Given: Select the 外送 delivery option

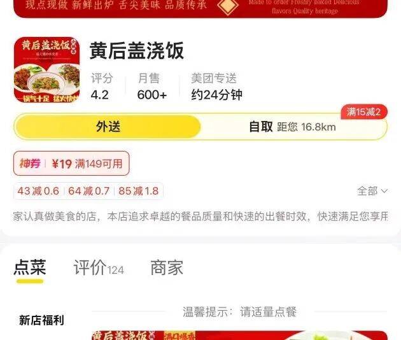Looking at the screenshot, I should pos(108,127).
